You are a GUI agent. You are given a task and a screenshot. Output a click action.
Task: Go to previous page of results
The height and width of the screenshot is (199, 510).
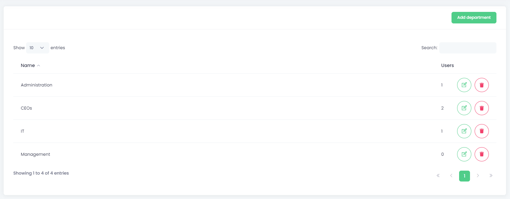click(x=451, y=176)
